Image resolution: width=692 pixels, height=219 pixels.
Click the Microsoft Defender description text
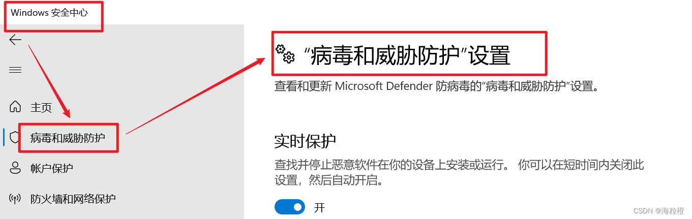437,86
